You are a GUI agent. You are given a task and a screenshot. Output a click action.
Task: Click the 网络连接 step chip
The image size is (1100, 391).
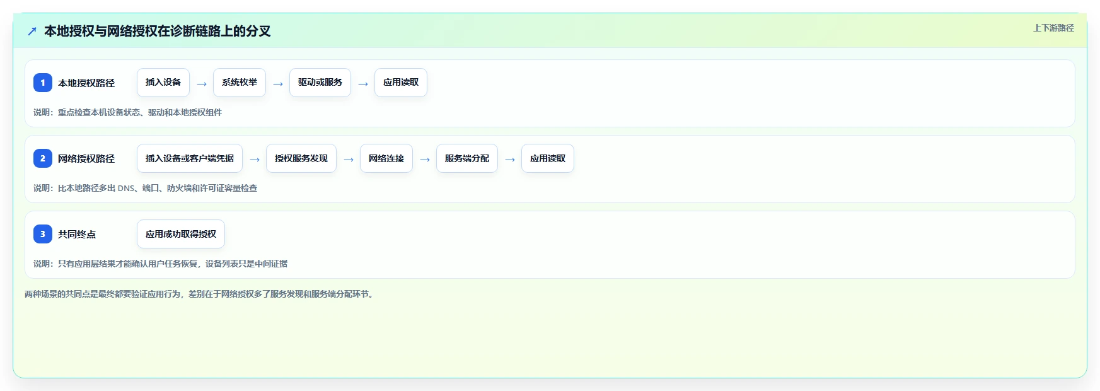coord(386,158)
